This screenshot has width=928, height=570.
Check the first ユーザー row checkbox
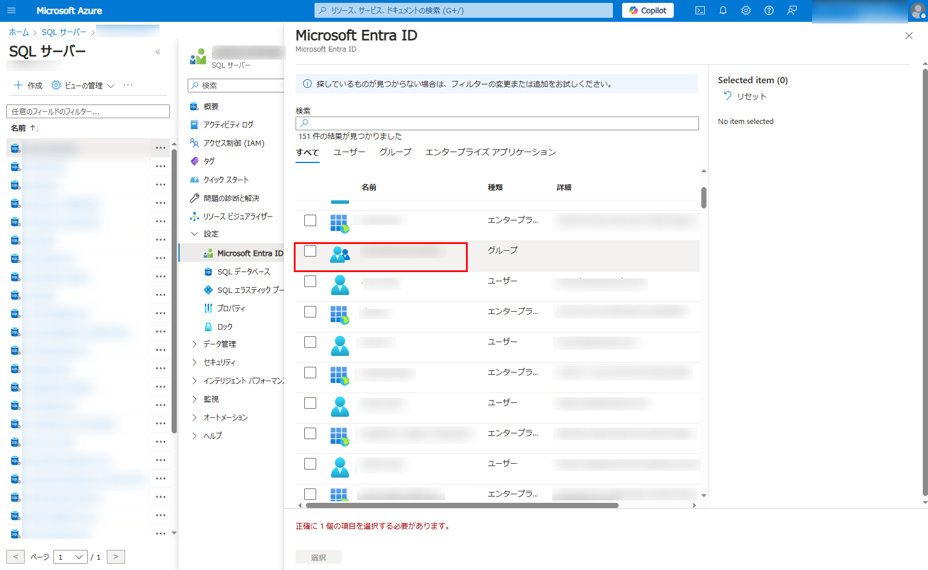point(310,281)
